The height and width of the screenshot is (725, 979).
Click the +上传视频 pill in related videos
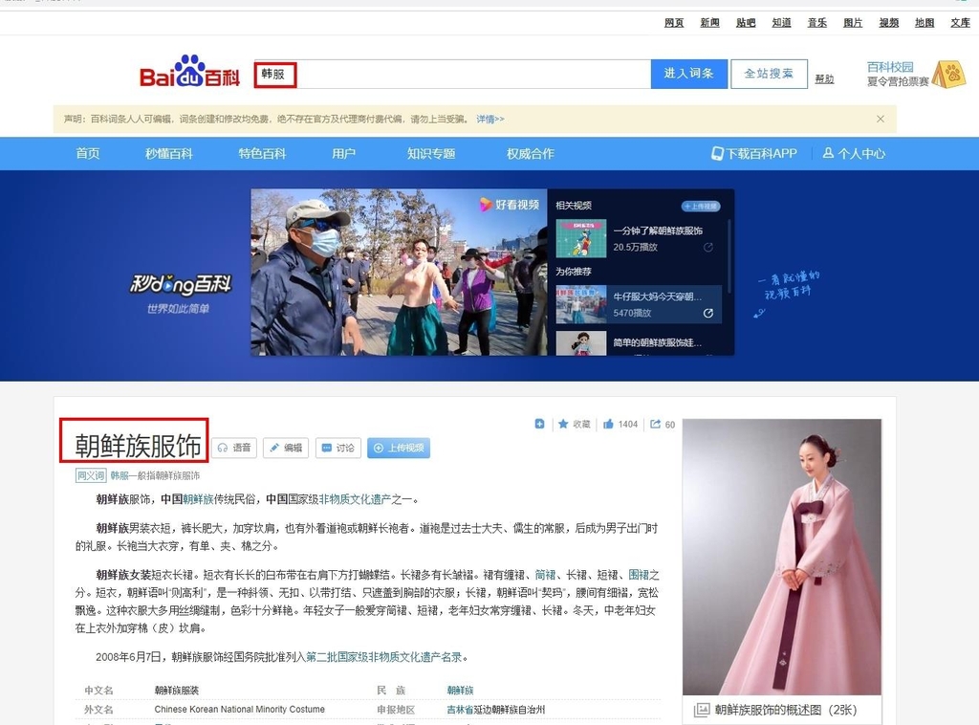[701, 206]
